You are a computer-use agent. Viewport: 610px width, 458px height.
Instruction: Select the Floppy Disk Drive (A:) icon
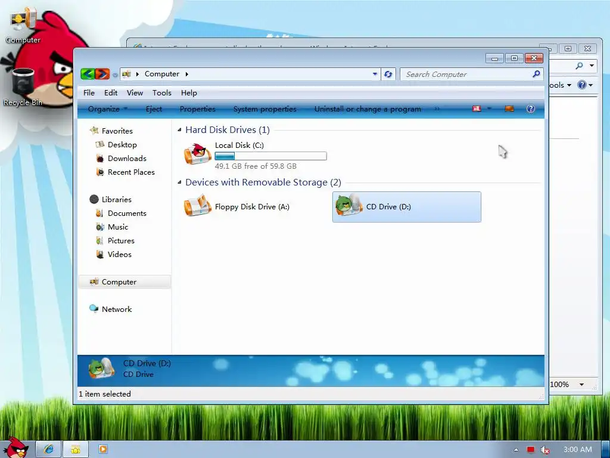click(198, 206)
